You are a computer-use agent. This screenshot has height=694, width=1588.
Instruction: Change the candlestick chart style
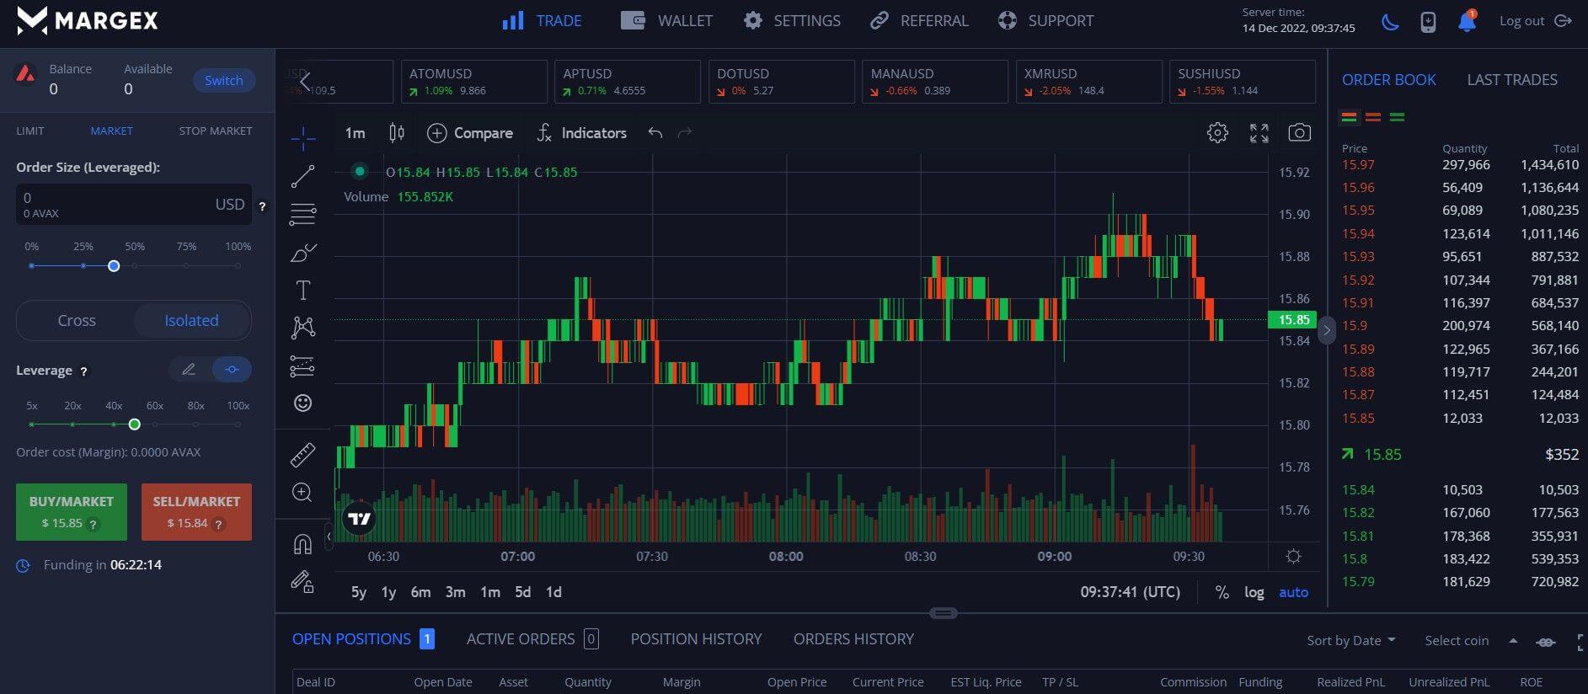397,133
